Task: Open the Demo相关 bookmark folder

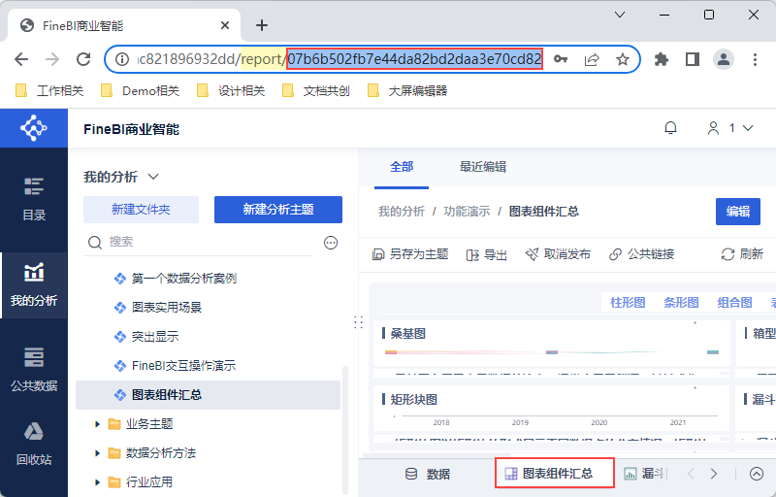Action: [140, 91]
